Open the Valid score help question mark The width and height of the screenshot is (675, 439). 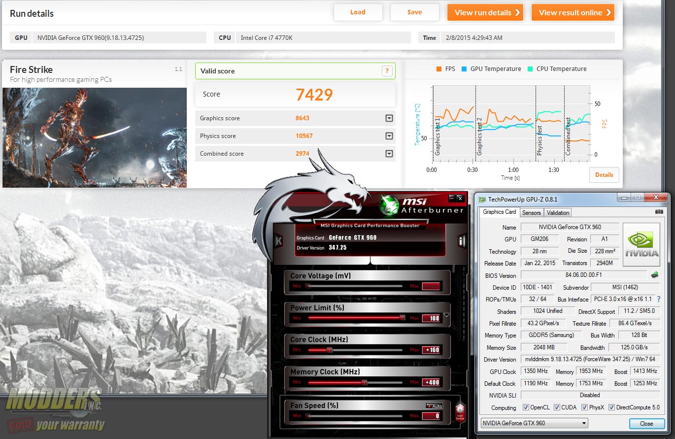point(388,71)
